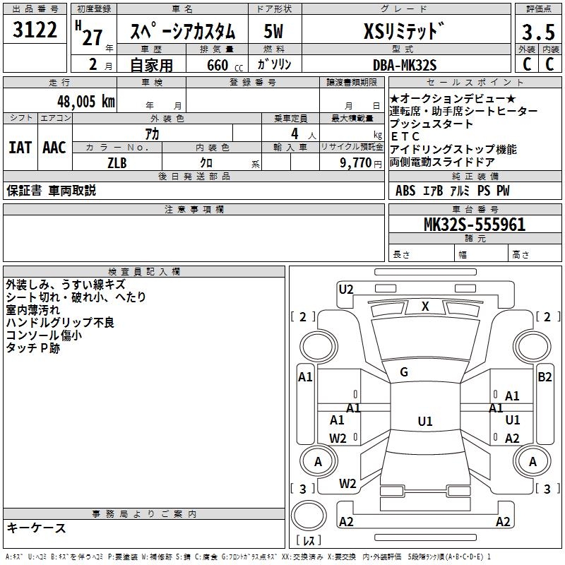
Task: Click the U1 mark in the roof center
Action: tap(424, 422)
